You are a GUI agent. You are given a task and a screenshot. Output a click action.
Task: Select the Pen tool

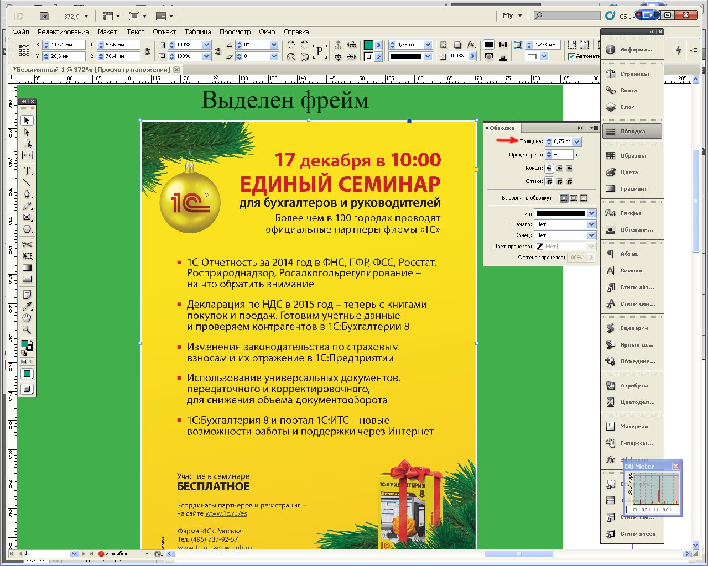[27, 194]
